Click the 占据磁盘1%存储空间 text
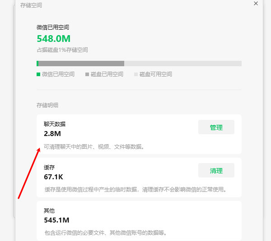This screenshot has width=271, height=241. pyautogui.click(x=62, y=50)
